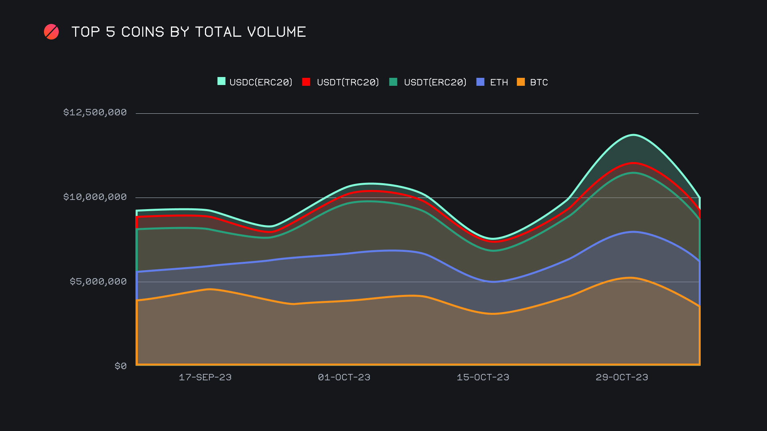Click the orange BTC legend swatch
The image size is (767, 431).
point(521,82)
